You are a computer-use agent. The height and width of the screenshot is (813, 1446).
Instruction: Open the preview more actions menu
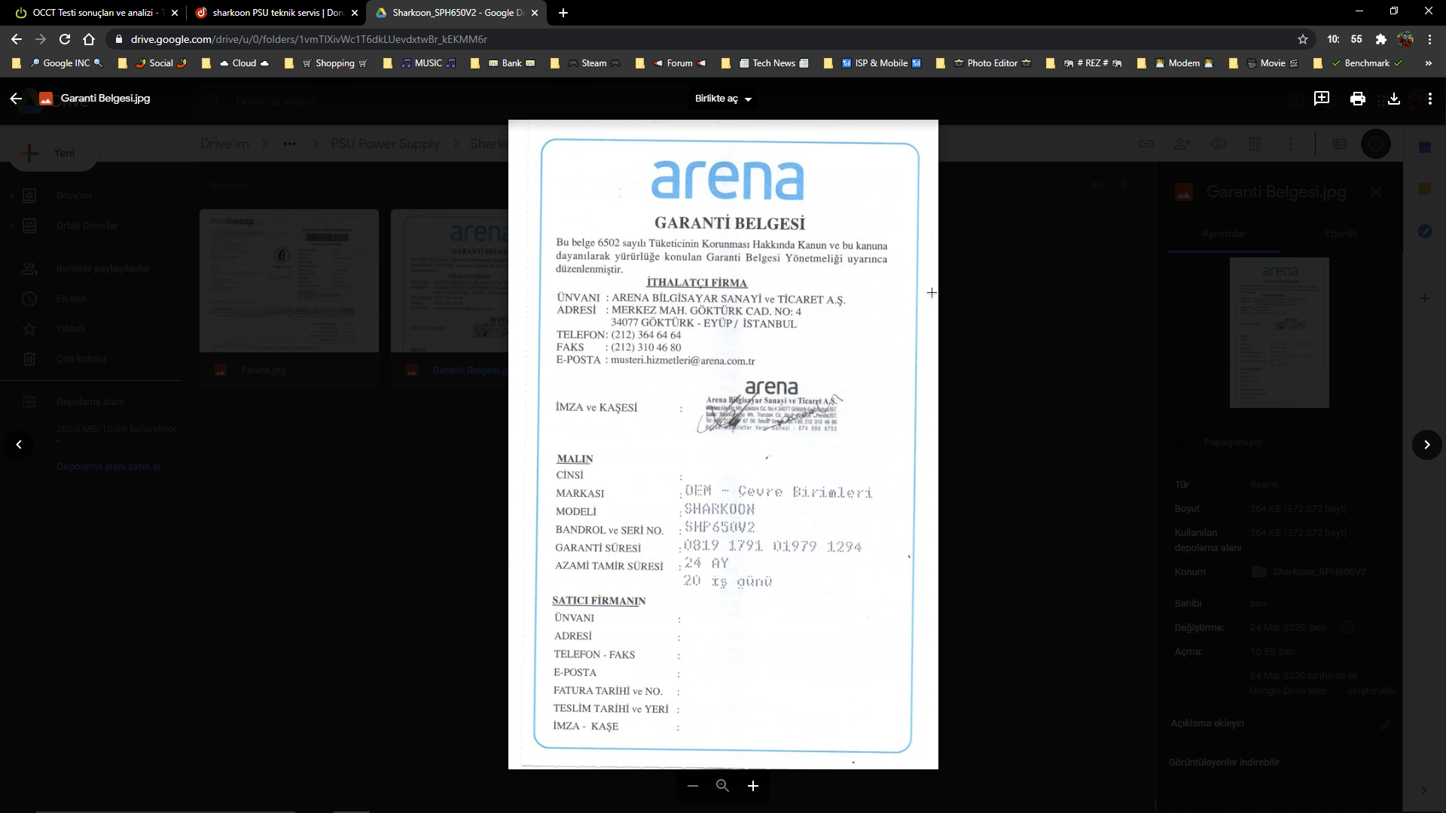(1429, 99)
